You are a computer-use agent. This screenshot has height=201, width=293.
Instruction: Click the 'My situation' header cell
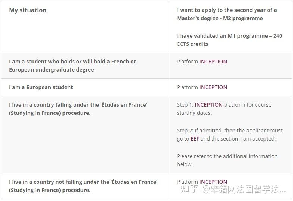click(28, 10)
